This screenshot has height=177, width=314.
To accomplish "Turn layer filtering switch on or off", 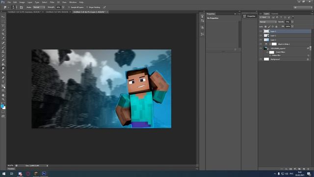I will click(293, 17).
